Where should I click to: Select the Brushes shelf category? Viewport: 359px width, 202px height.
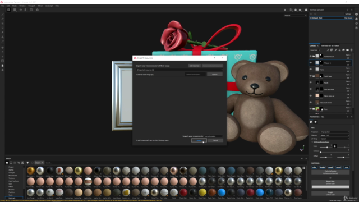point(11,190)
